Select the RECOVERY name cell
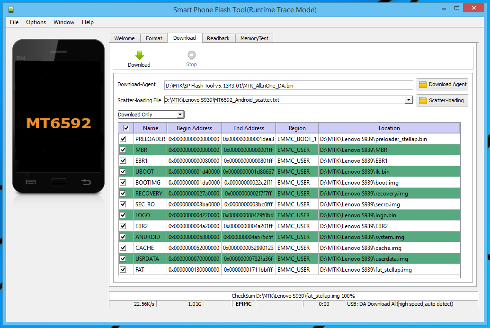 click(150, 194)
